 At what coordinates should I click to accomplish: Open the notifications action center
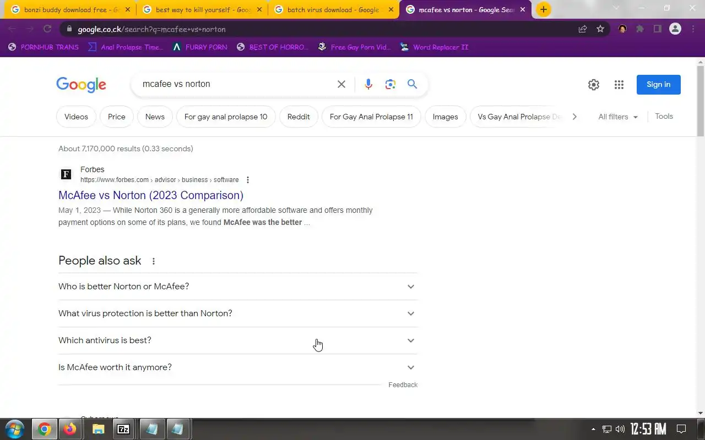click(x=681, y=430)
